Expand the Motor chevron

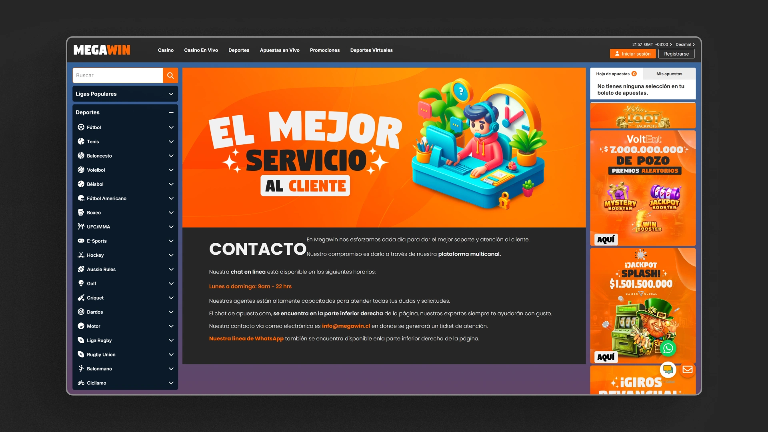pos(171,326)
